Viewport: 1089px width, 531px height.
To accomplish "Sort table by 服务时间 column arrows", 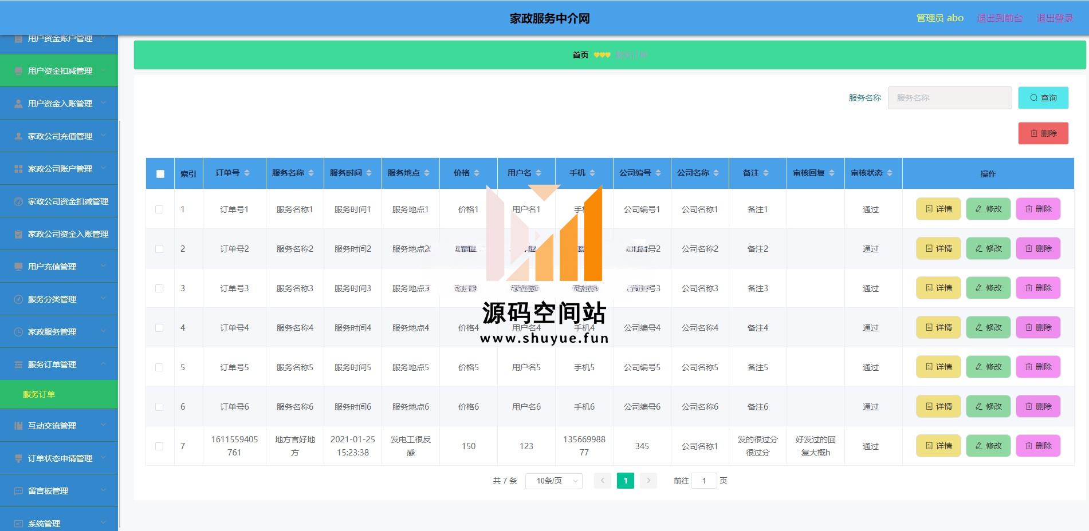I will [x=369, y=173].
